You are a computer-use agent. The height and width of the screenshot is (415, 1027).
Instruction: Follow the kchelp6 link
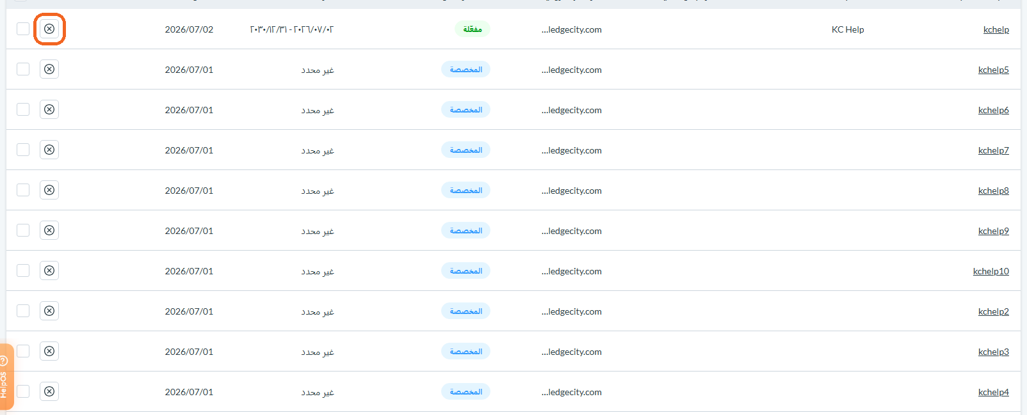pyautogui.click(x=993, y=110)
